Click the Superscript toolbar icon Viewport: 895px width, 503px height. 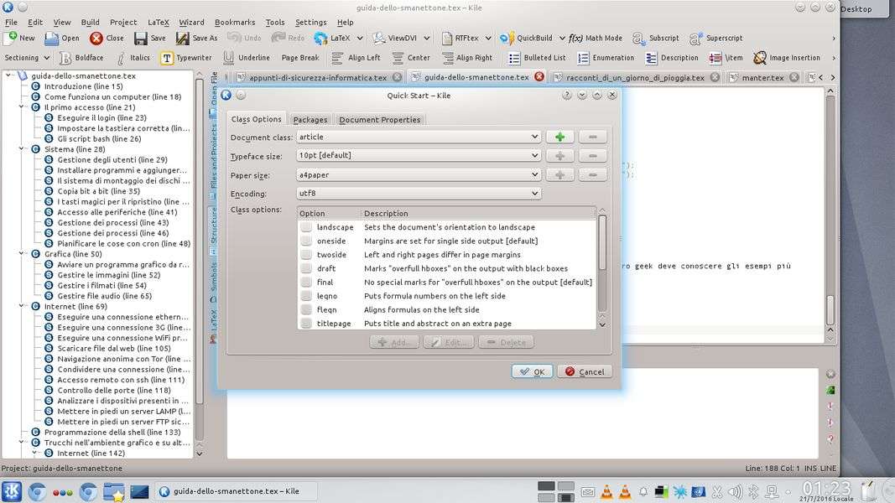tap(696, 38)
